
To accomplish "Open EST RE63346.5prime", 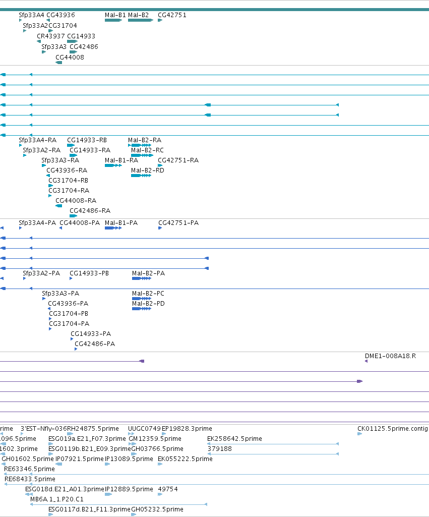I will click(x=30, y=469).
